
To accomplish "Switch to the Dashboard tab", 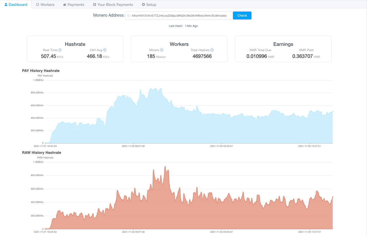I will coord(16,5).
